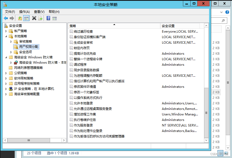The image size is (232, 158).
Task: Open Help with the question mark icon
Action: click(x=48, y=18)
